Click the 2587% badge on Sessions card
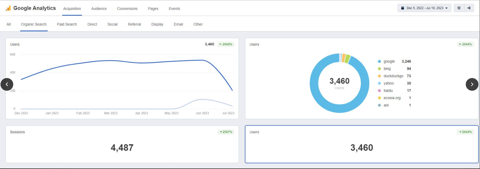 [x=226, y=132]
